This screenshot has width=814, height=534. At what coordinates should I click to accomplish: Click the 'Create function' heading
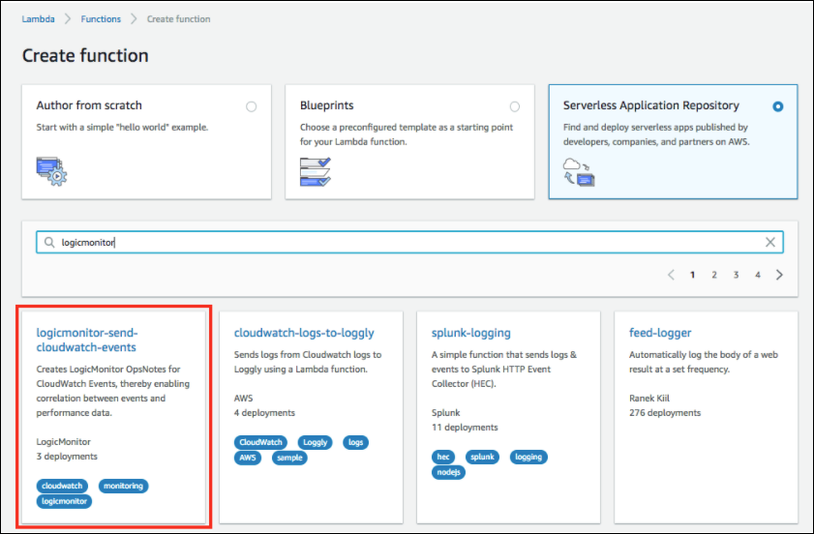pyautogui.click(x=85, y=55)
